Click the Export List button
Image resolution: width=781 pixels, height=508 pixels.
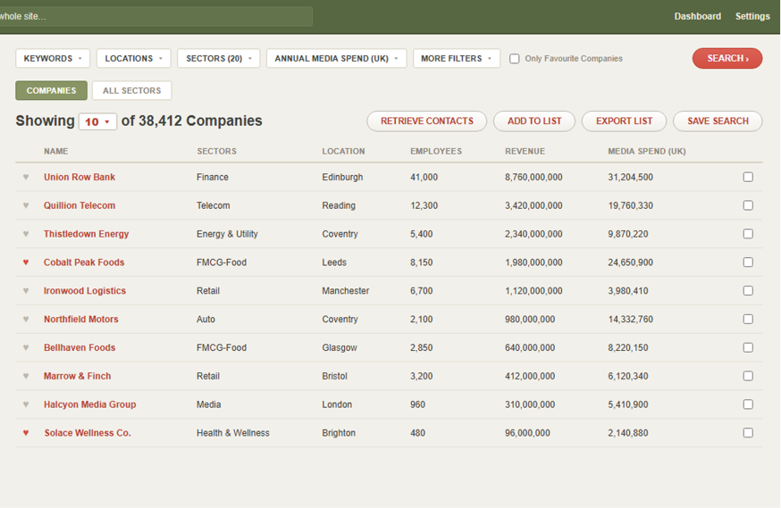coord(624,121)
